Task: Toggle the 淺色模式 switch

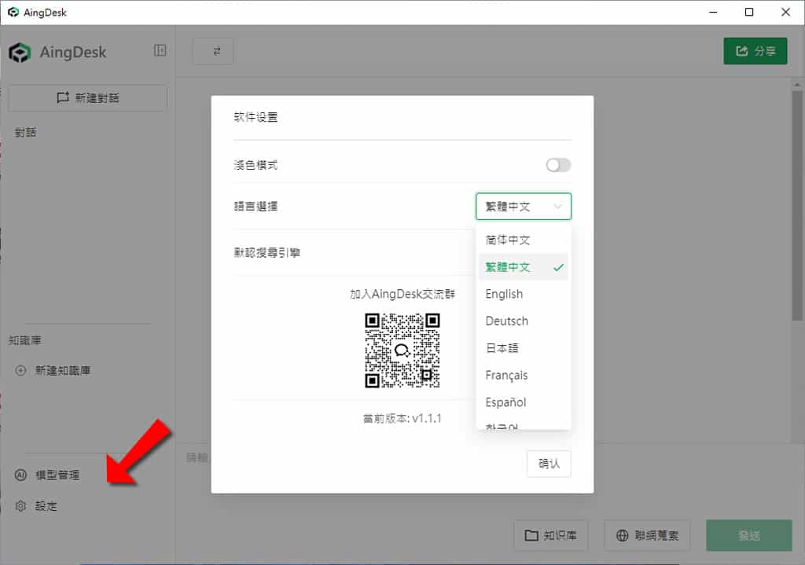Action: tap(558, 165)
